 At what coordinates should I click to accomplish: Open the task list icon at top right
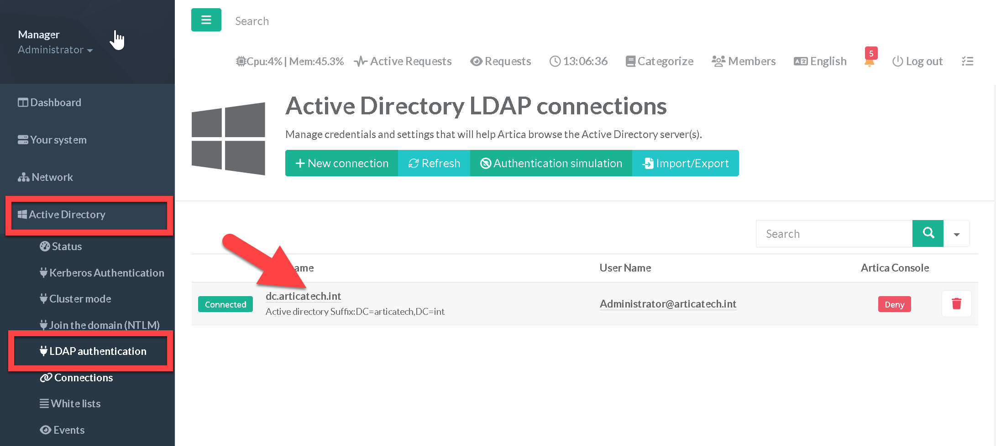pyautogui.click(x=967, y=62)
